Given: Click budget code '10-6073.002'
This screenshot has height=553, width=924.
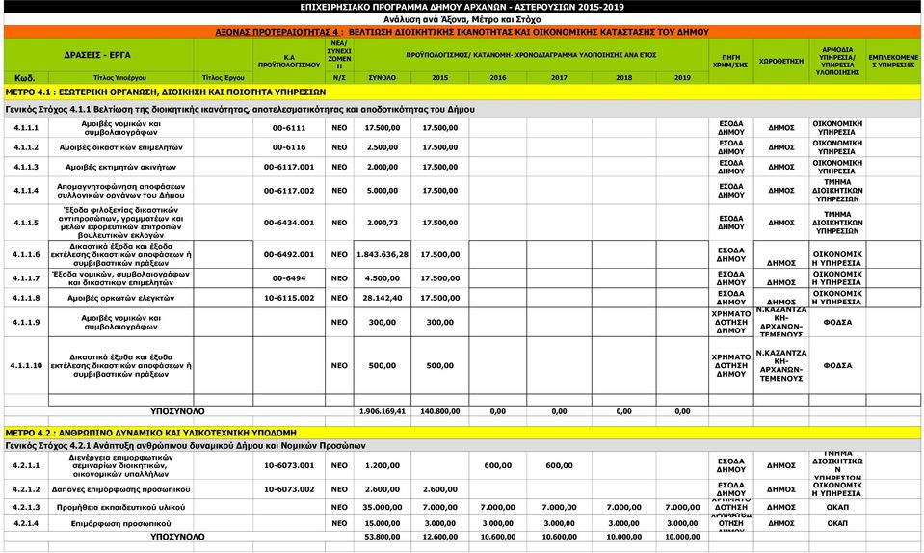Looking at the screenshot, I should 289,489.
